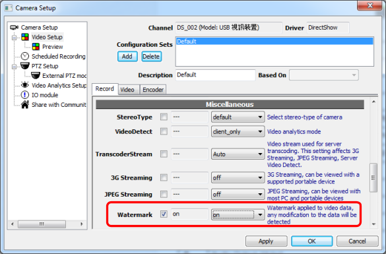Screen dimensions: 386x254
Task: Select the Scheduled Recording clock icon
Action: point(25,56)
